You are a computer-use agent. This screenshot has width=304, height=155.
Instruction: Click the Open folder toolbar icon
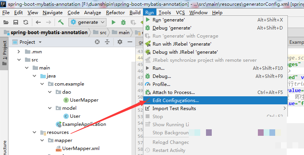[6, 23]
